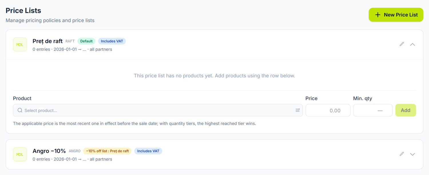
Task: Click the entries summary under Preț de raft
Action: [x=72, y=49]
